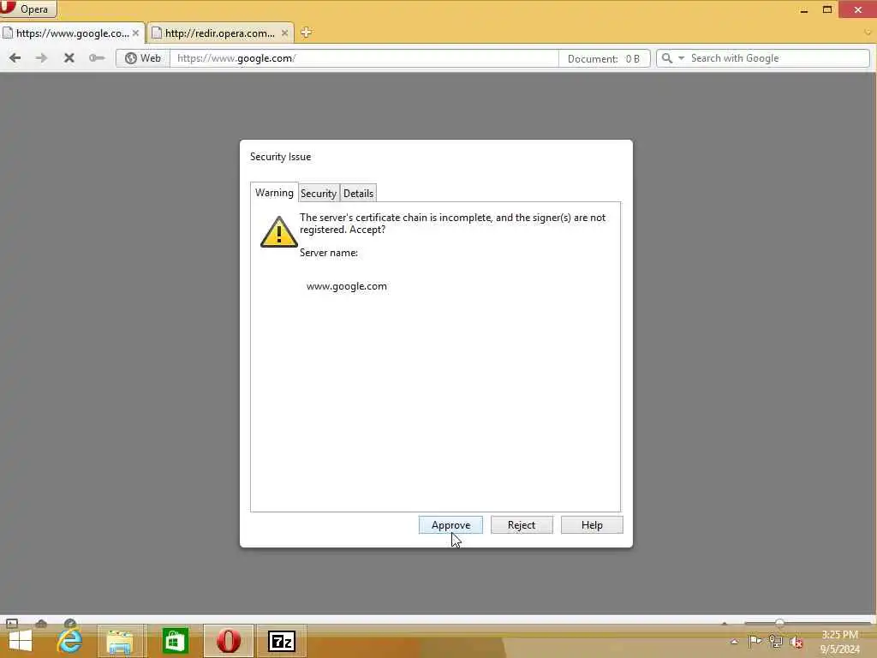Toggle the Opera panel button in status bar
The width and height of the screenshot is (877, 658).
click(x=12, y=623)
